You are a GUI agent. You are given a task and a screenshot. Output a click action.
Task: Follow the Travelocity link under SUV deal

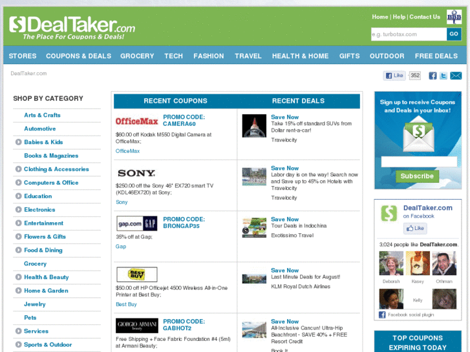pyautogui.click(x=284, y=140)
